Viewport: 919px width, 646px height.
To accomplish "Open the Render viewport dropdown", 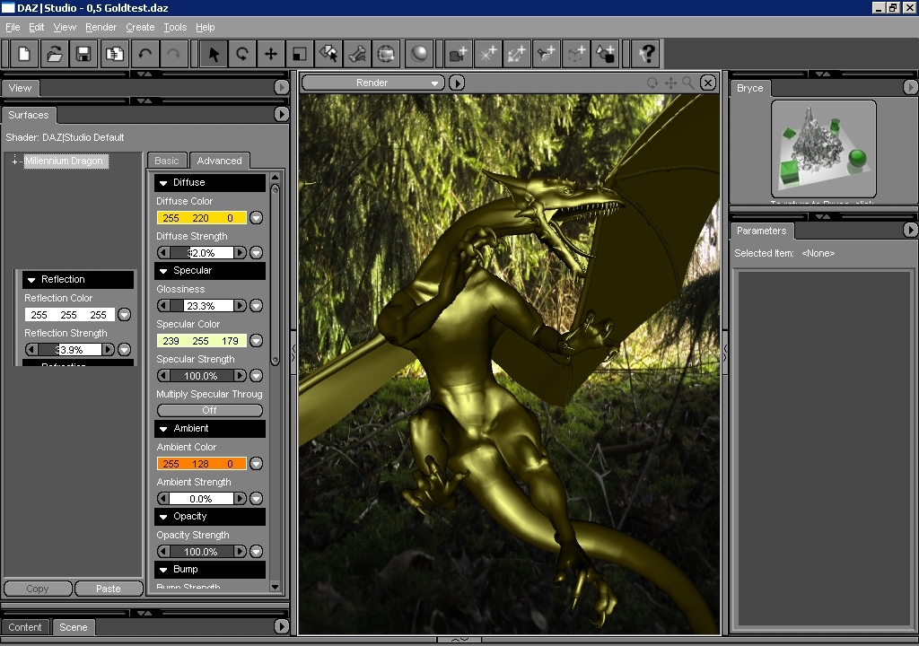I will [x=373, y=83].
